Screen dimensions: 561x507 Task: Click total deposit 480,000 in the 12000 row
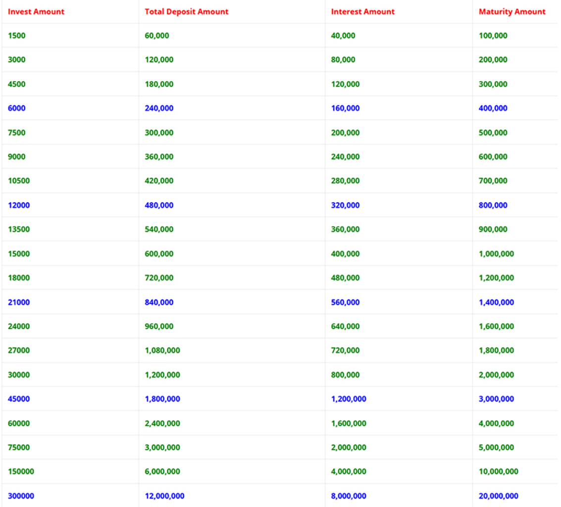(159, 205)
